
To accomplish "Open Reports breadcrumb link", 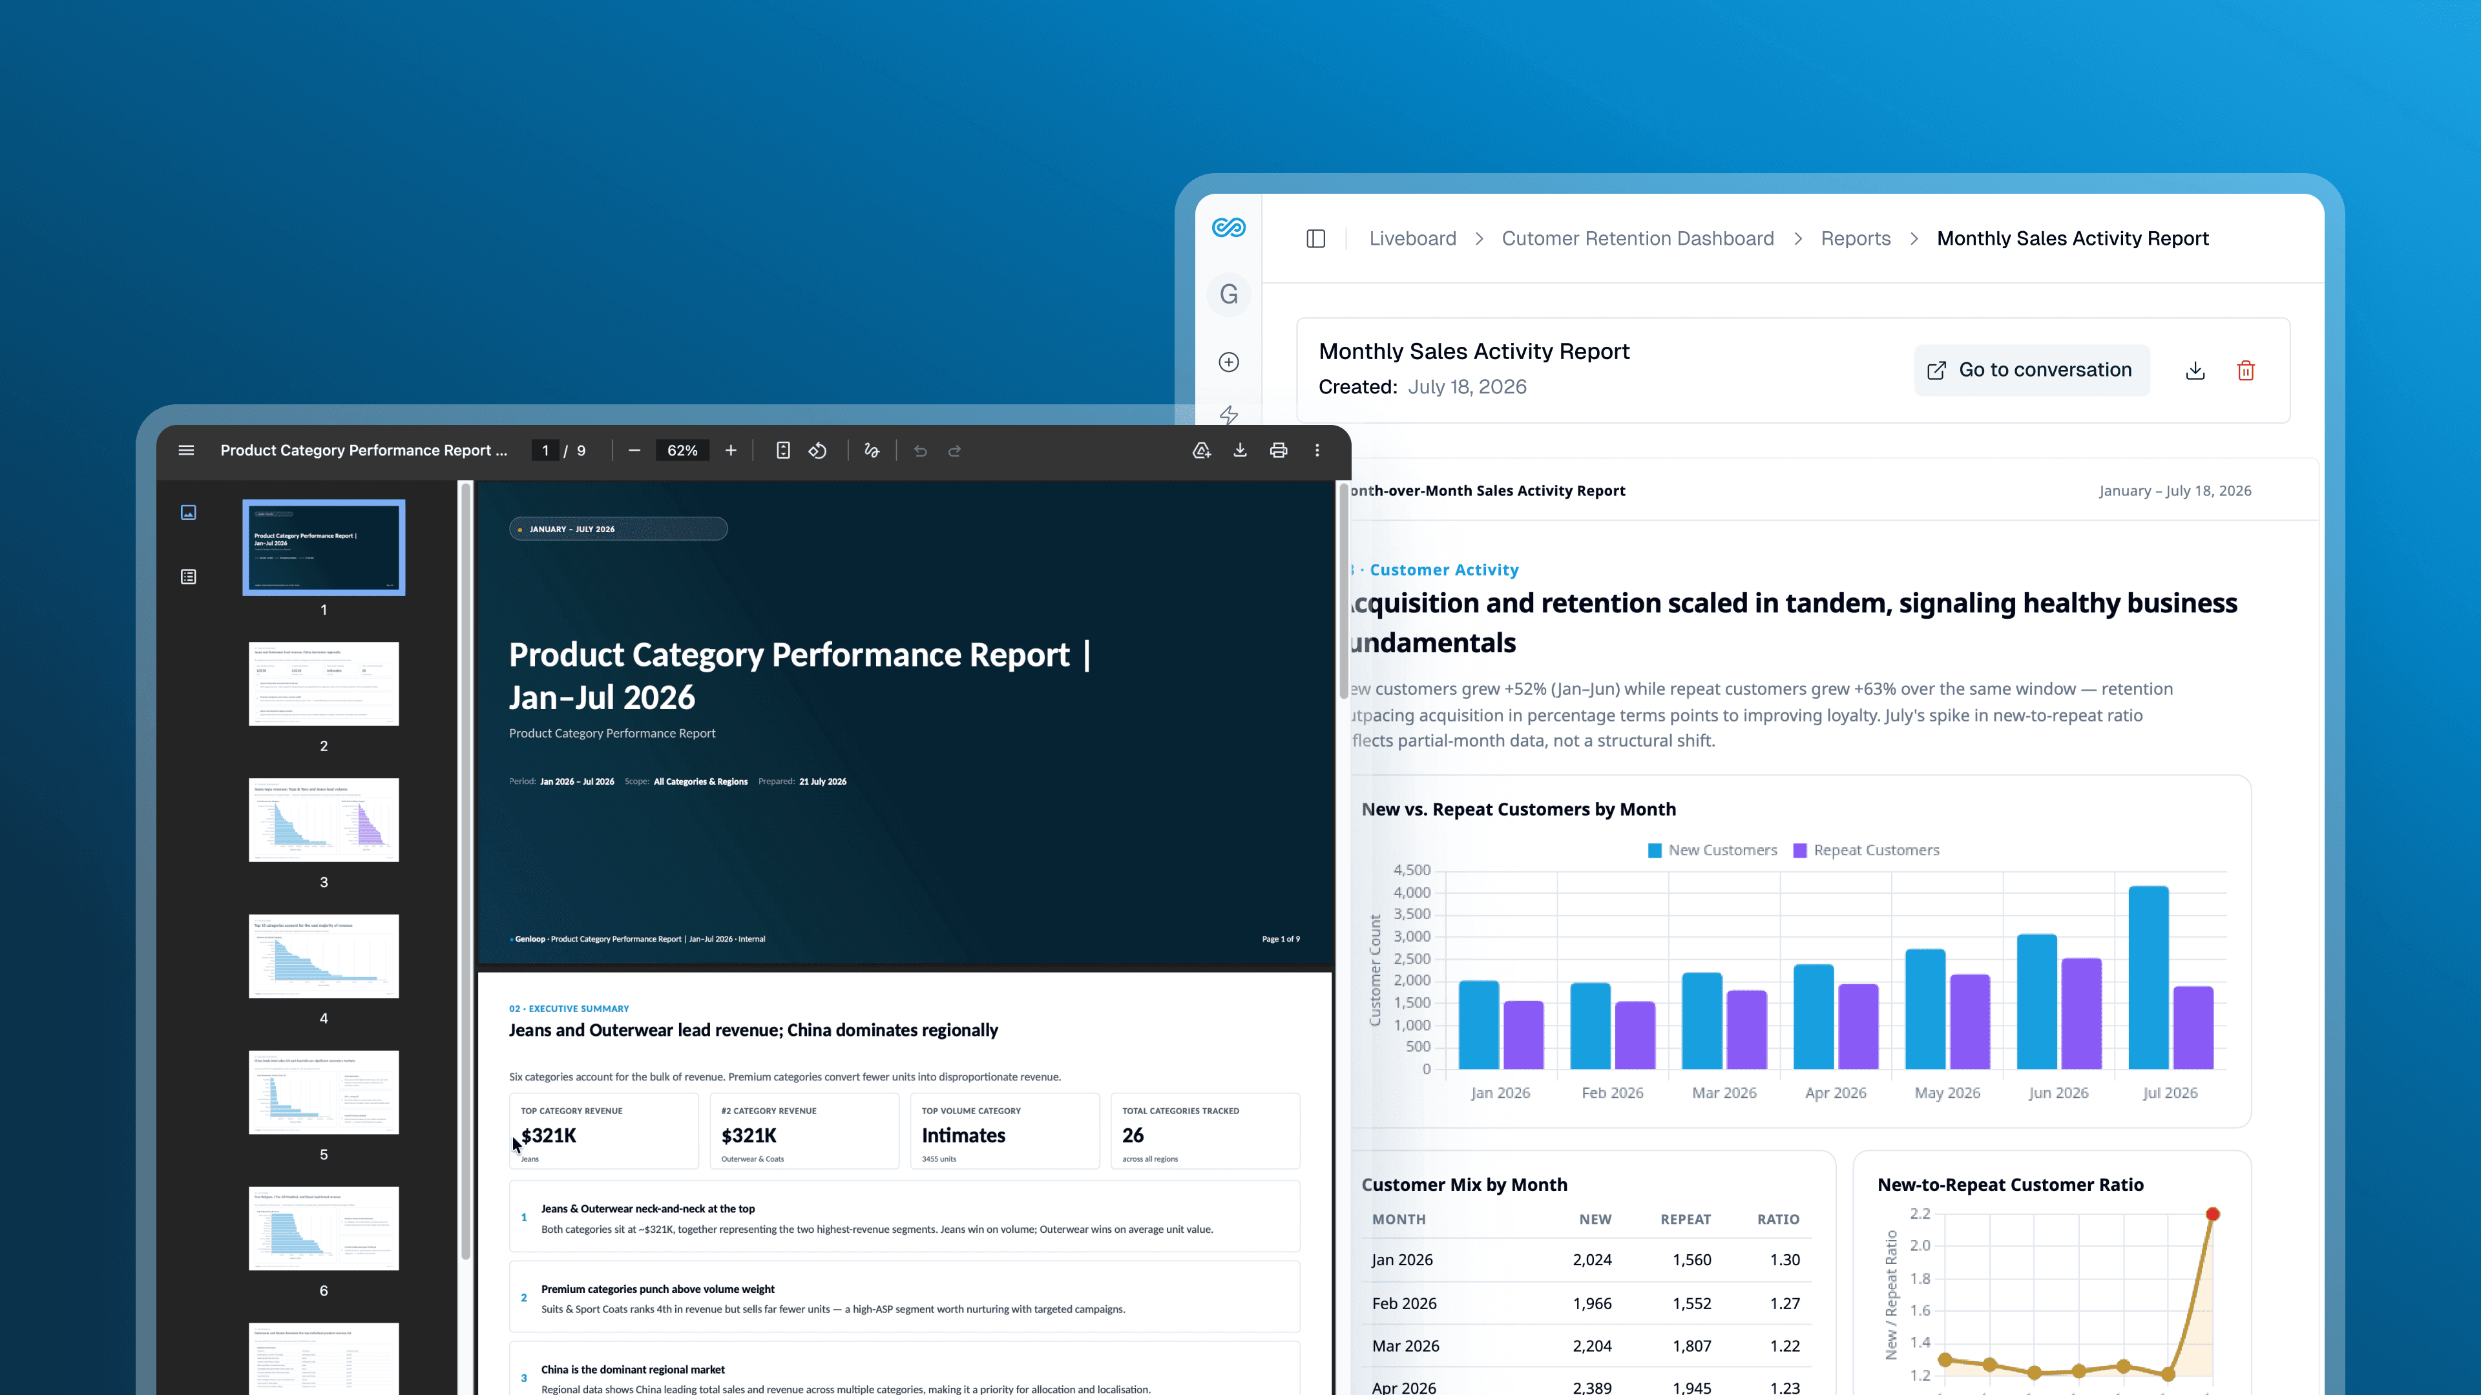I will coord(1855,239).
